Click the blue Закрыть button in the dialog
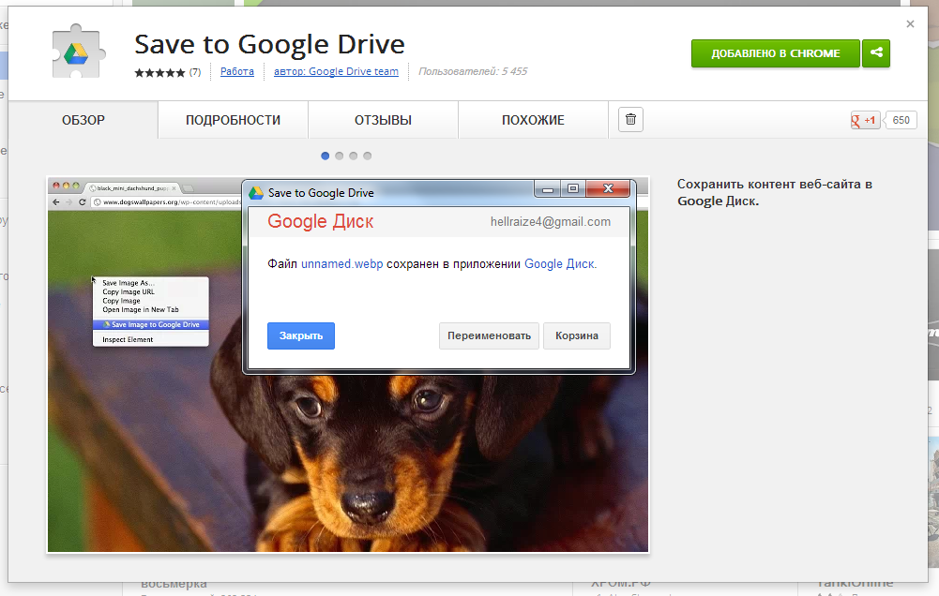This screenshot has width=939, height=596. (300, 335)
